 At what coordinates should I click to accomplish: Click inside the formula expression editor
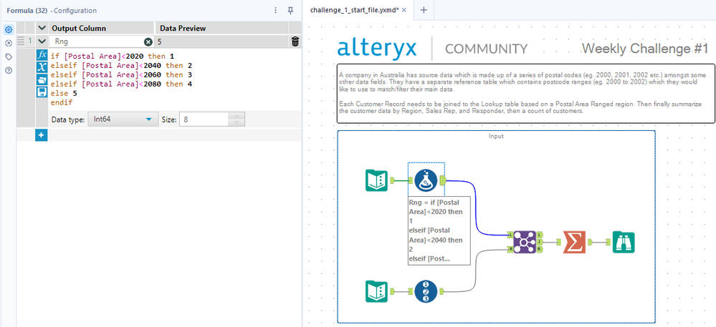point(173,79)
